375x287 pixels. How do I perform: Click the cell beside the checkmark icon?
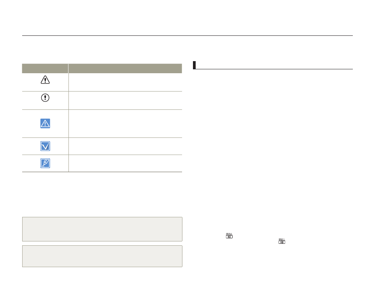[125, 146]
